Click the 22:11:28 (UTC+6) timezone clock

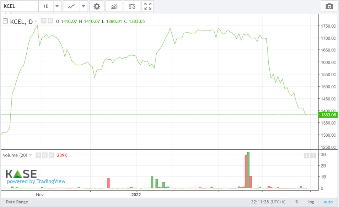click(268, 202)
